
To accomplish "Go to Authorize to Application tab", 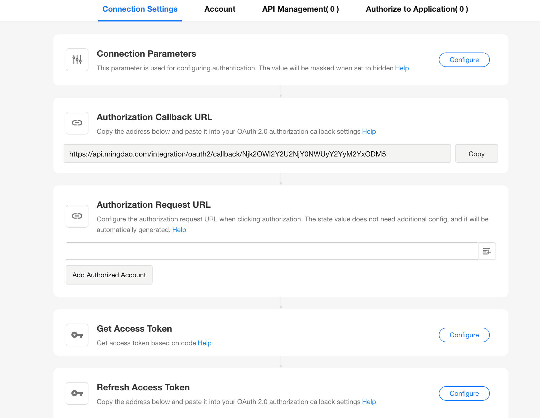I will [x=417, y=9].
